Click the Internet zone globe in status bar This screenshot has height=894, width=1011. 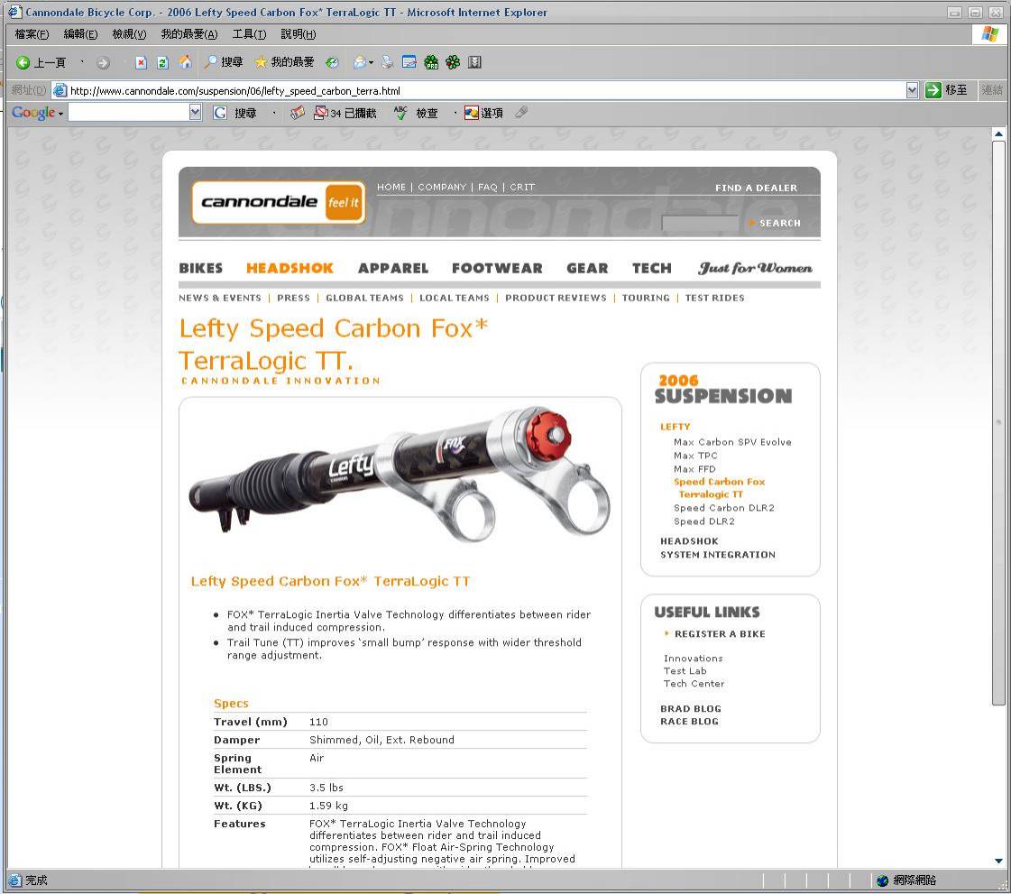pos(883,880)
